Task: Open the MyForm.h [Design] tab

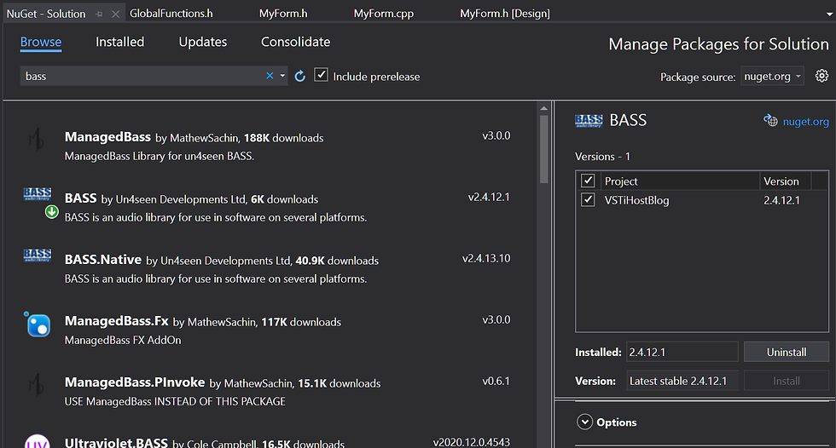Action: pyautogui.click(x=505, y=14)
